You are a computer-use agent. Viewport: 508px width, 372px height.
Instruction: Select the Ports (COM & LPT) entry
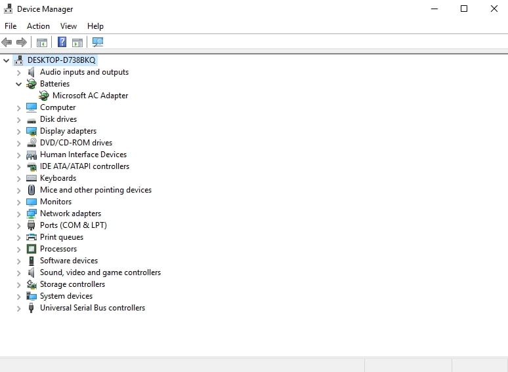73,225
